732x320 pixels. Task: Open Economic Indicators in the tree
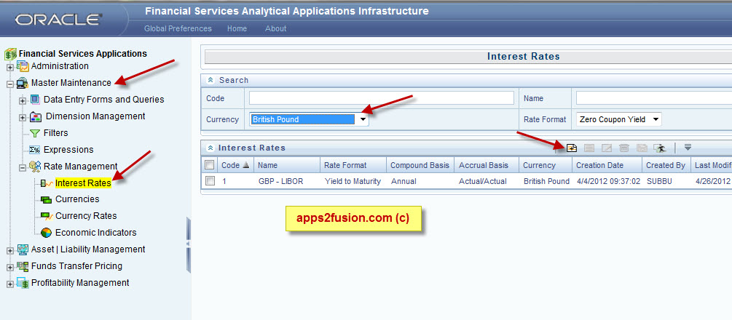95,232
